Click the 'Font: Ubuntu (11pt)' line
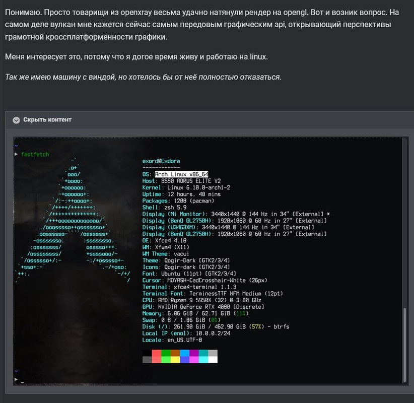Image resolution: width=414 pixels, height=403 pixels. [x=189, y=274]
